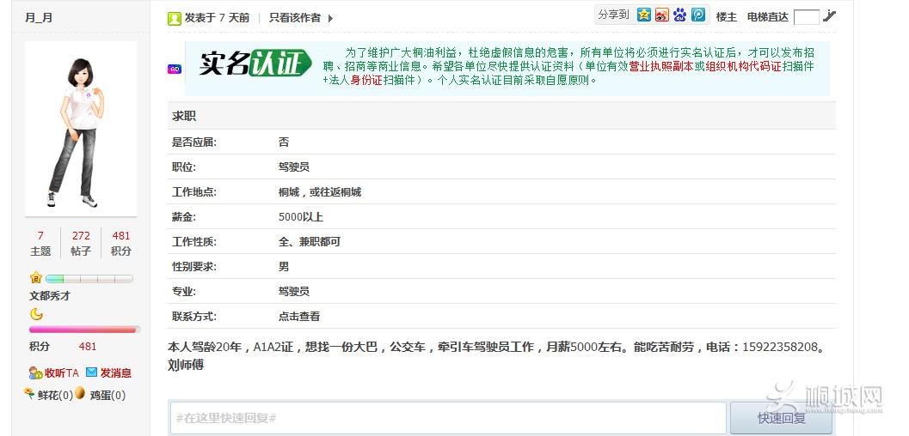Click the 电梯直达 floor number input box
This screenshot has width=909, height=436.
coord(806,16)
